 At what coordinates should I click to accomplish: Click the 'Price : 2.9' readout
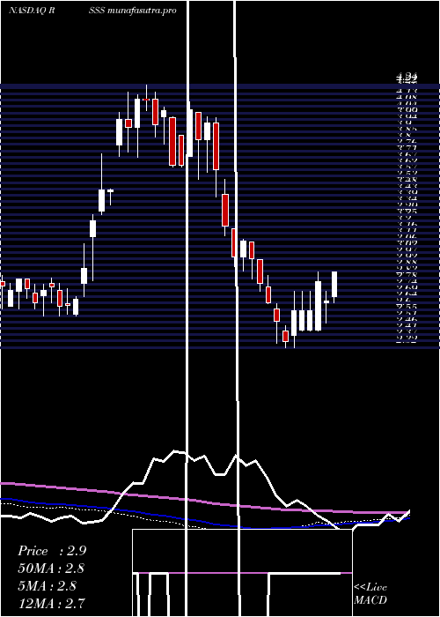click(52, 551)
